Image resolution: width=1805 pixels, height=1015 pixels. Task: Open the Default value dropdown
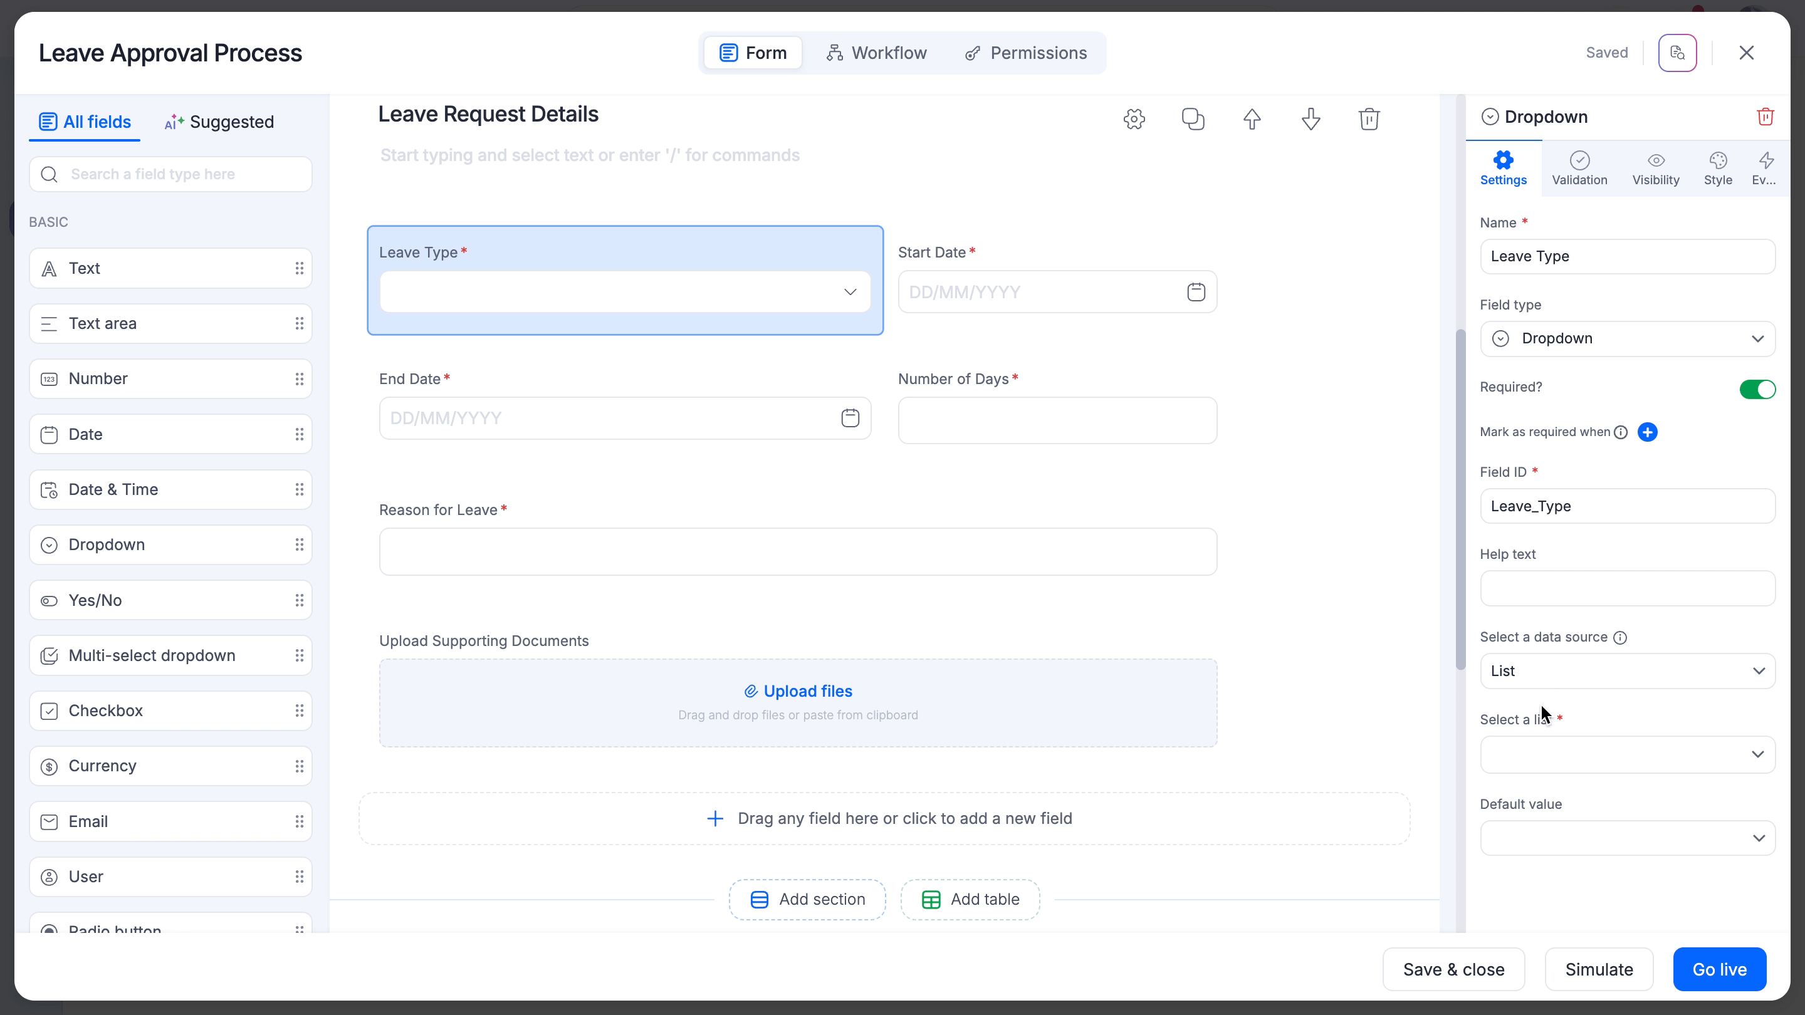(x=1627, y=838)
